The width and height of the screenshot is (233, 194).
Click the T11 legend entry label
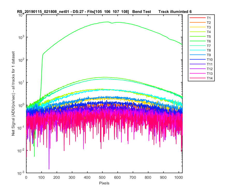(x=209, y=64)
